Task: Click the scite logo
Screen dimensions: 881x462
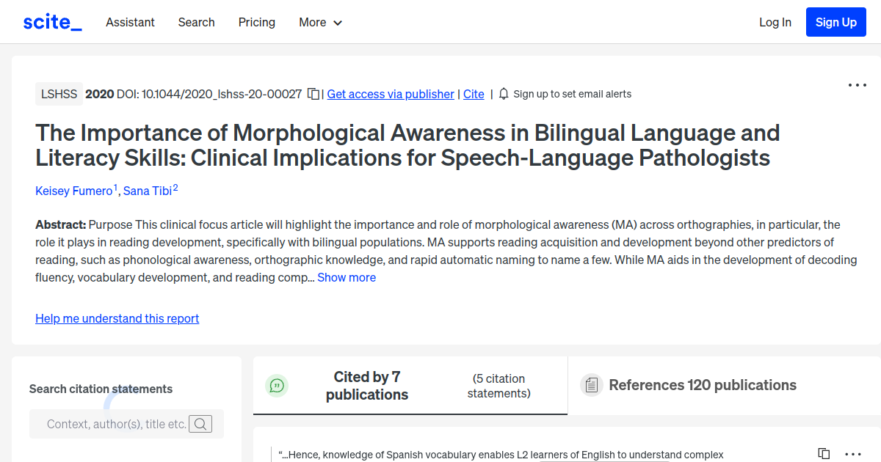Action: tap(51, 21)
